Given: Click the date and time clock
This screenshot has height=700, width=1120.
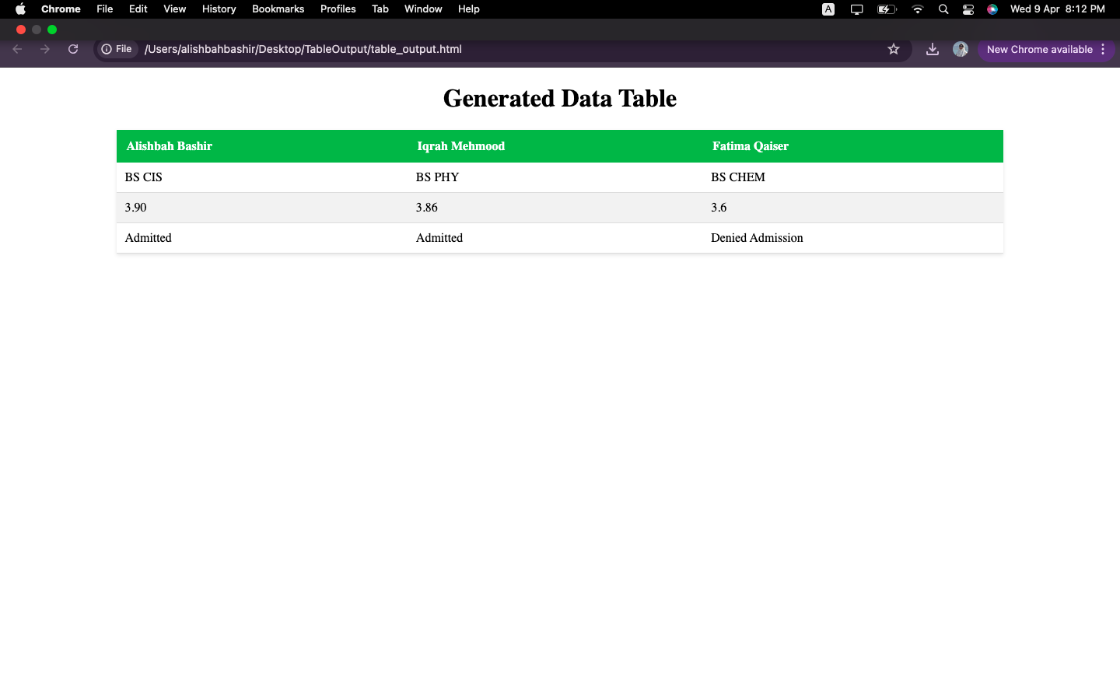Looking at the screenshot, I should (x=1057, y=9).
